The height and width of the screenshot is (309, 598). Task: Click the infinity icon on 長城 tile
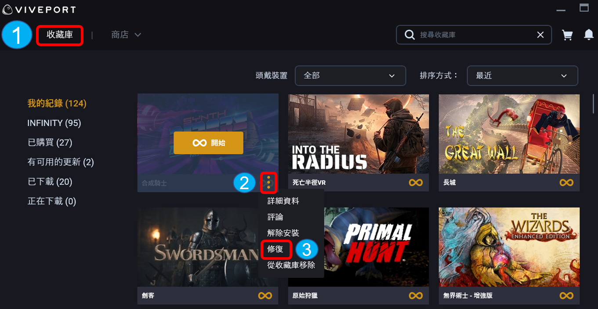point(566,182)
